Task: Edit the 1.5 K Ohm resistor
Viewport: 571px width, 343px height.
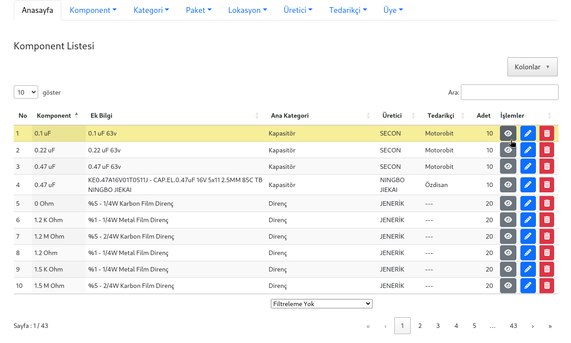Action: click(528, 269)
